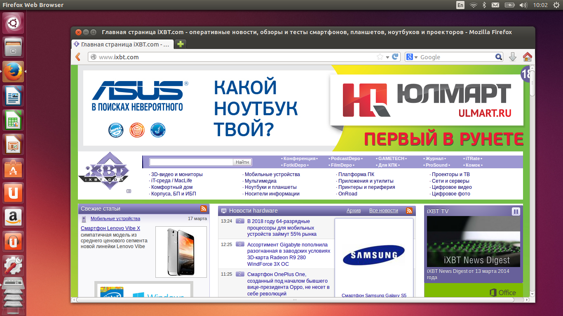Open Ubuntu Software Center

coord(14,169)
